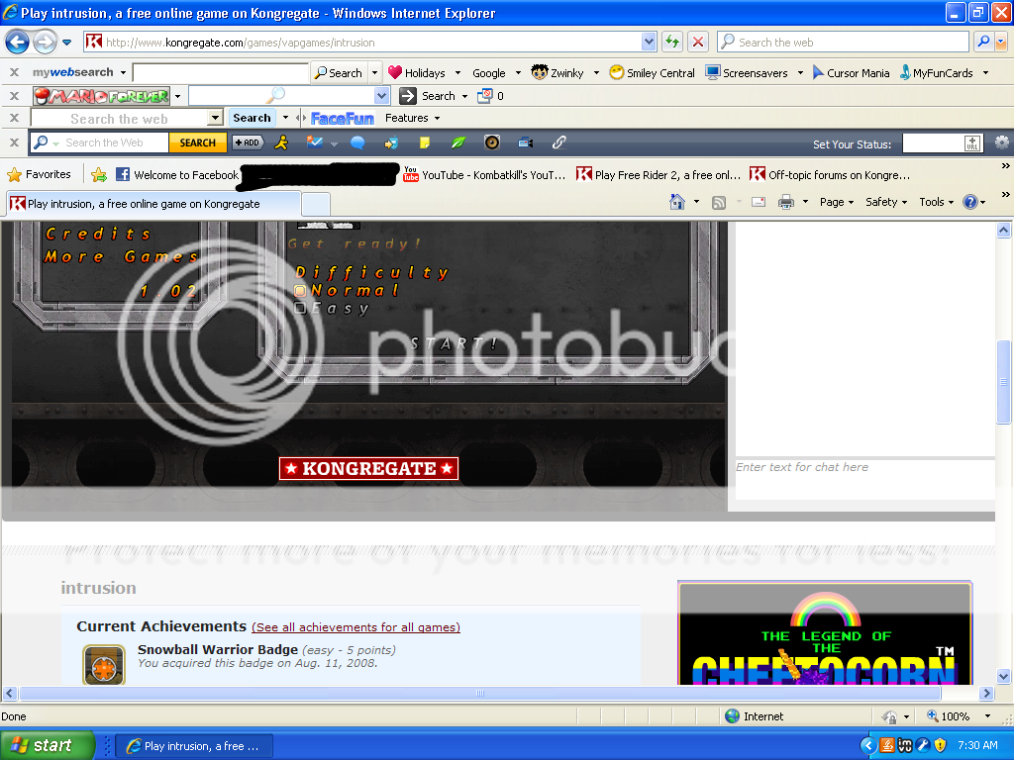
Task: Select the Play intrusion browser tab
Action: tap(153, 204)
